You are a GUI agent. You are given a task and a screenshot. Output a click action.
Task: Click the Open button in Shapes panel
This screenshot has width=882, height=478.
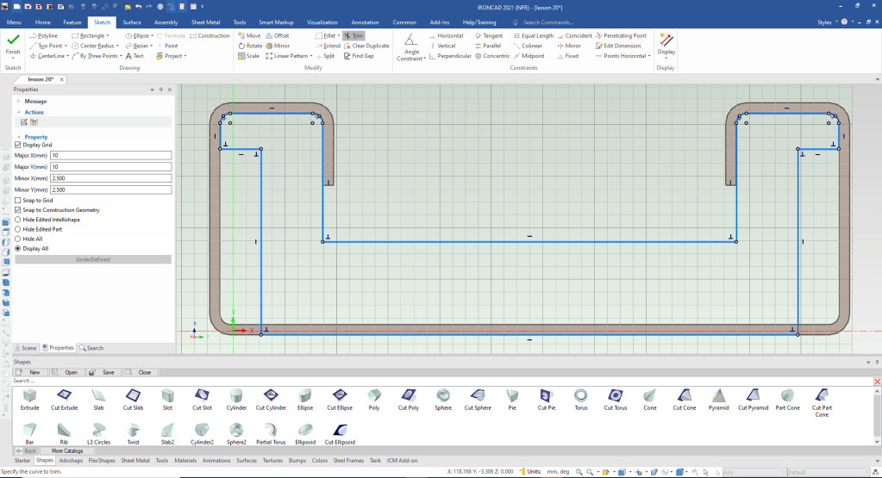(66, 372)
